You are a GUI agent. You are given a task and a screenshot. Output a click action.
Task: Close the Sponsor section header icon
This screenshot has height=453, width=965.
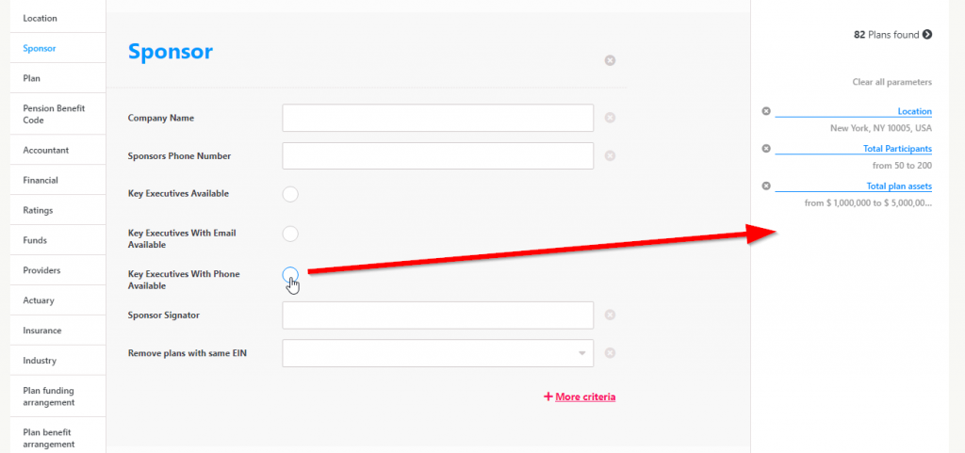(610, 60)
